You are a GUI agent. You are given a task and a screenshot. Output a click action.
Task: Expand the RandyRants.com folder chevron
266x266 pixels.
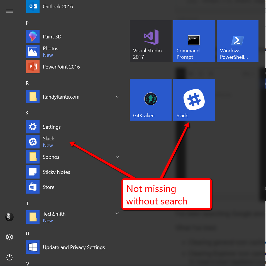(117, 97)
